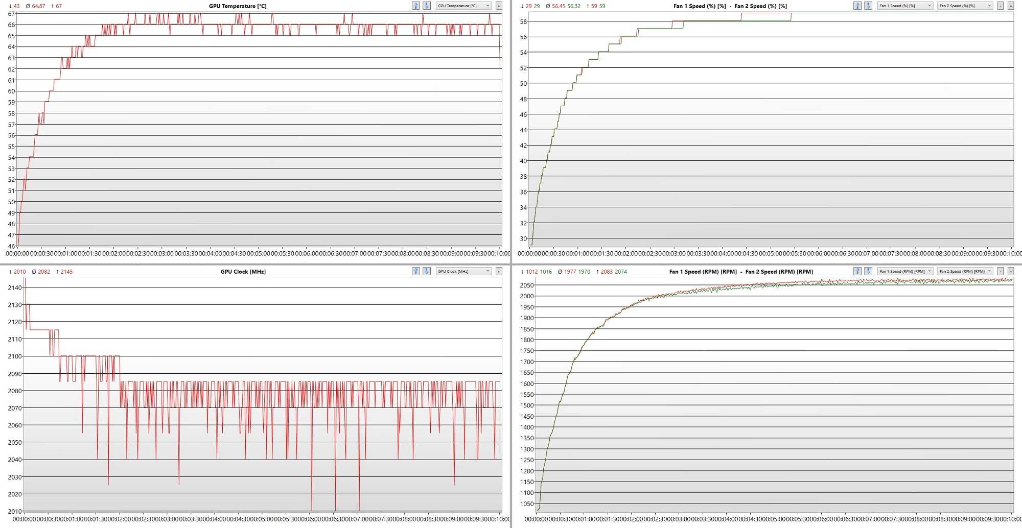The height and width of the screenshot is (528, 1022).
Task: Click the down arrow in GPU Clock panel
Action: click(427, 271)
